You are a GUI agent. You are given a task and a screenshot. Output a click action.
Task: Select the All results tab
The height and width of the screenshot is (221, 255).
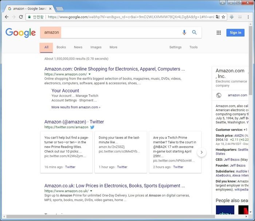coord(46,47)
